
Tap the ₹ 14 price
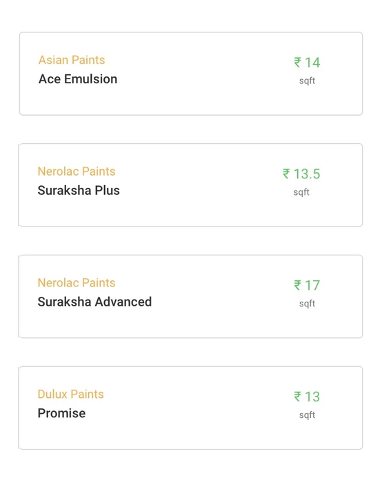[307, 63]
